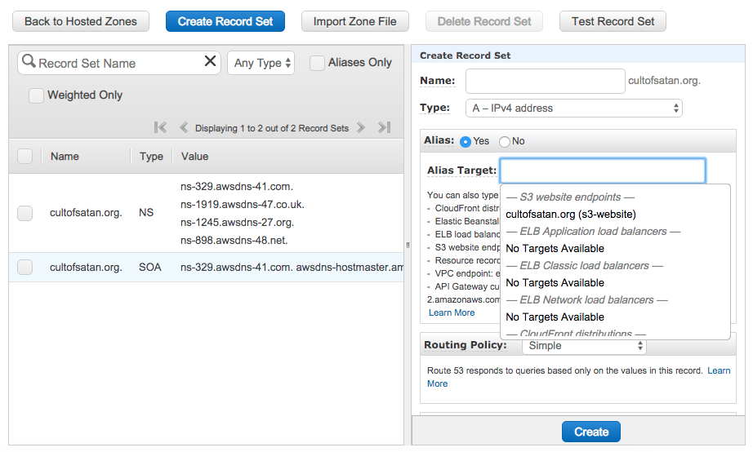
Task: Click the search magnifier icon
Action: click(29, 62)
